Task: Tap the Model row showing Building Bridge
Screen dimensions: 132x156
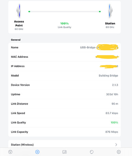Action: click(64, 76)
